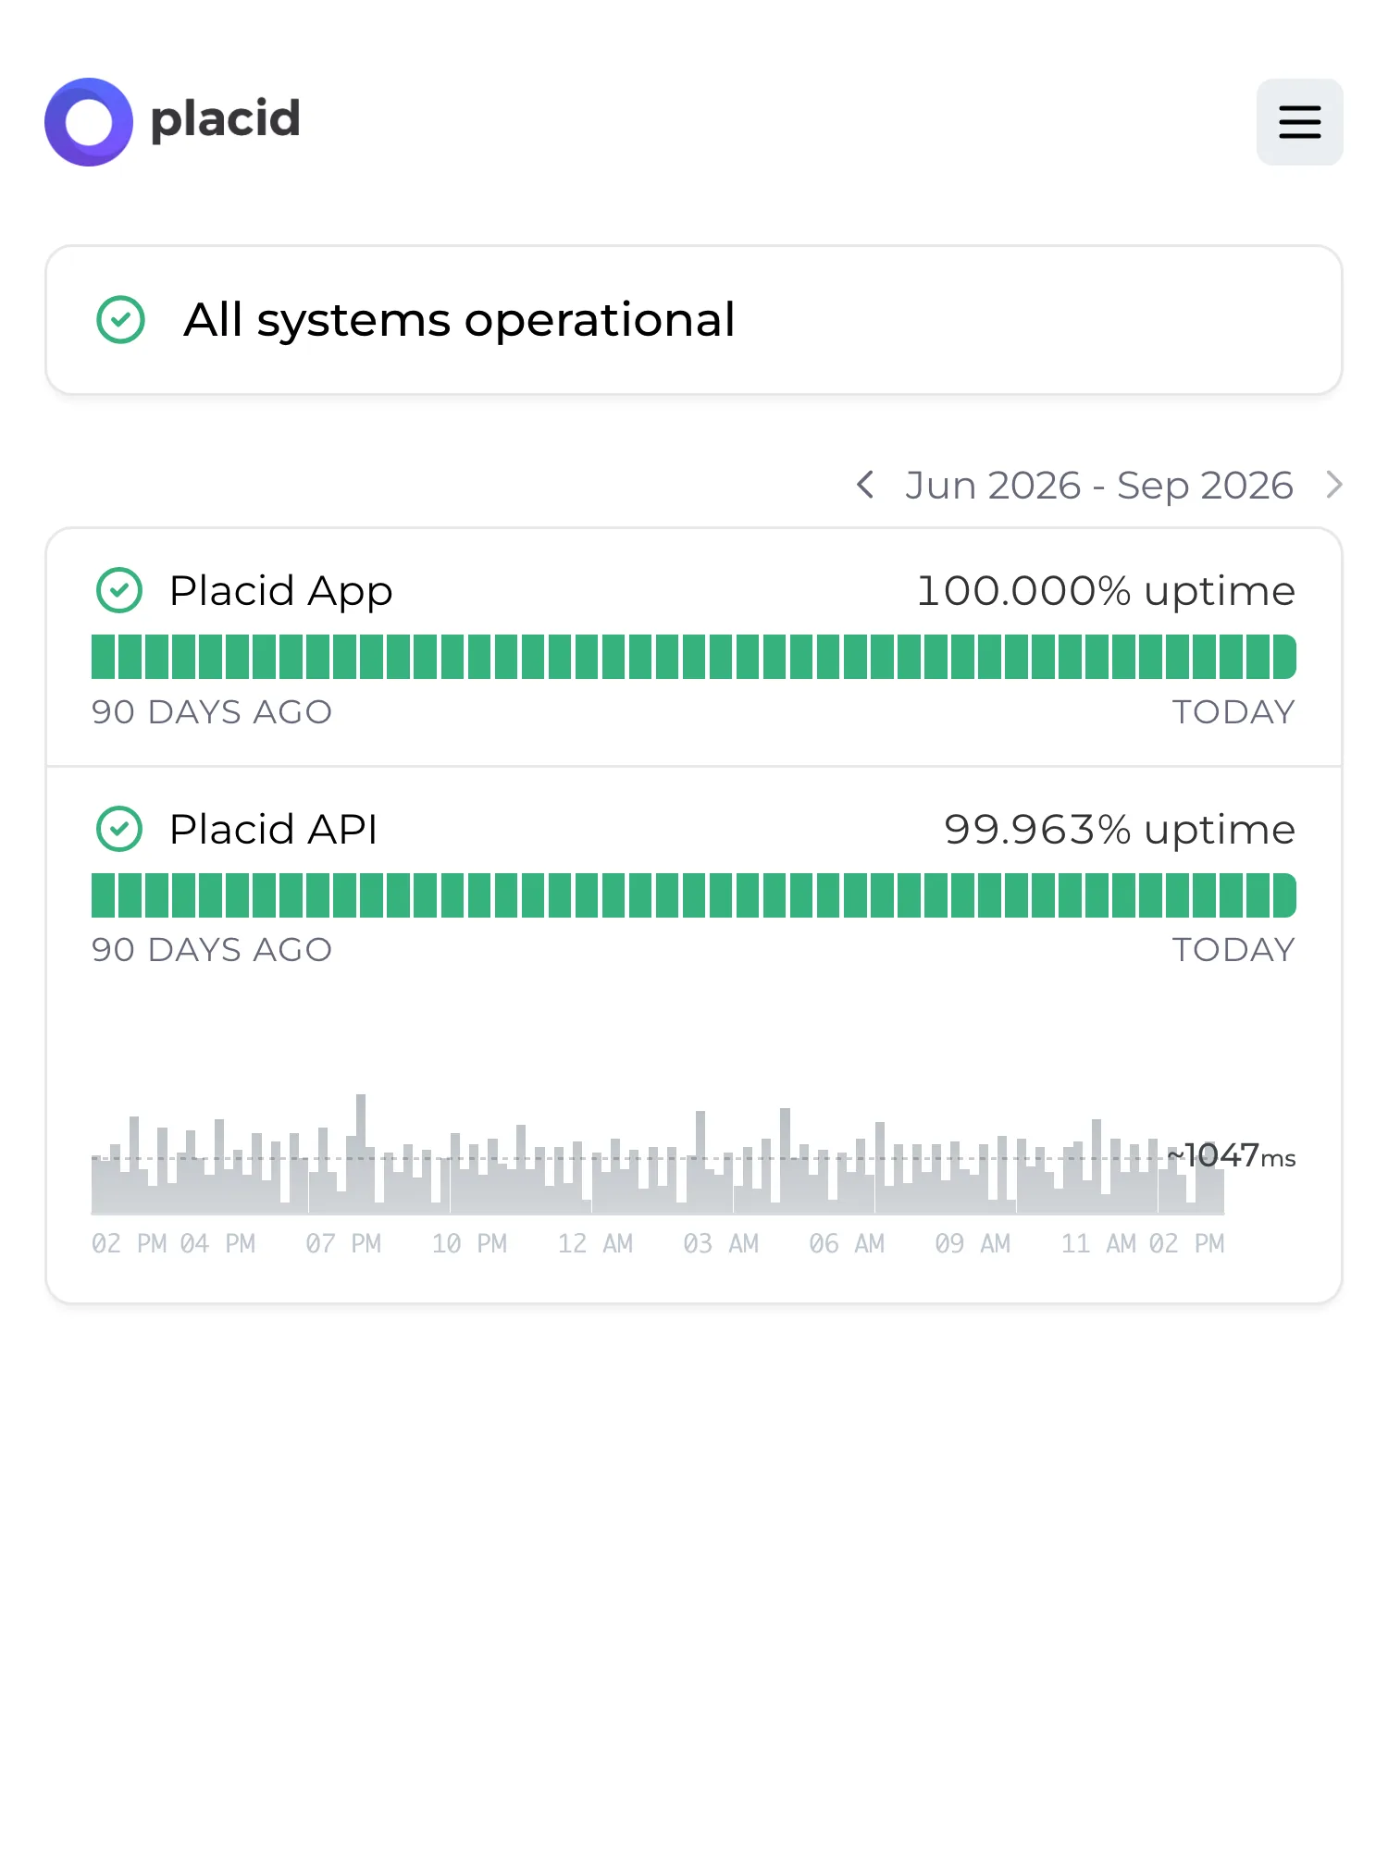Click Placid API status check icon

[119, 829]
